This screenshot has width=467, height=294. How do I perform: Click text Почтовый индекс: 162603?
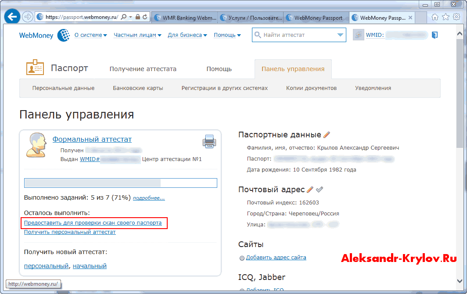283,203
